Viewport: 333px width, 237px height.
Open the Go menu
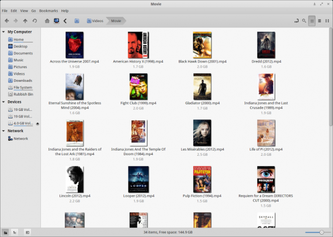point(33,11)
